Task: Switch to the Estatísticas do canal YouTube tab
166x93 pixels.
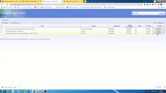Action: 11,2
